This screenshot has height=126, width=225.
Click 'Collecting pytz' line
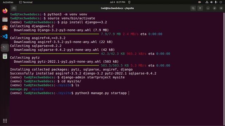coord(25,58)
